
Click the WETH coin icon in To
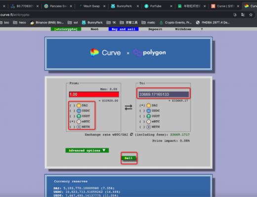click(149, 127)
